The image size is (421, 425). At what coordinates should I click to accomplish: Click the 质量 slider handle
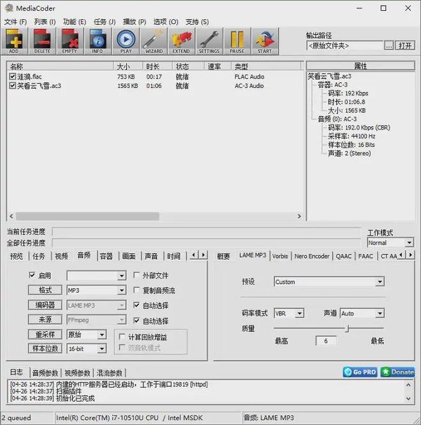(347, 329)
